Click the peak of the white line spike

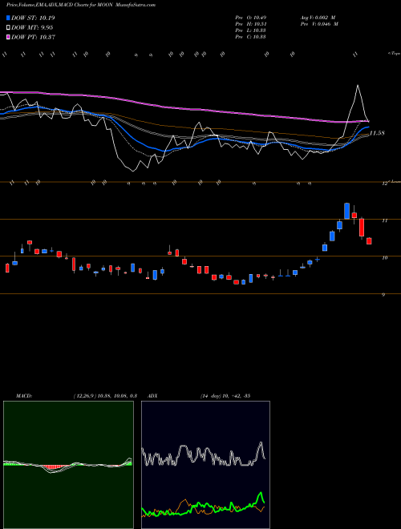(x=358, y=85)
